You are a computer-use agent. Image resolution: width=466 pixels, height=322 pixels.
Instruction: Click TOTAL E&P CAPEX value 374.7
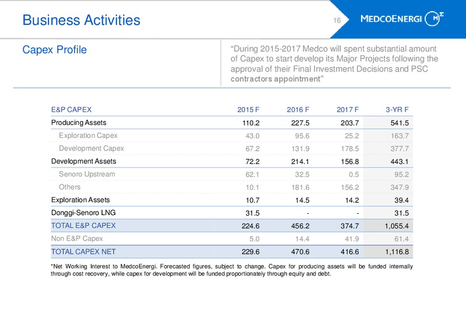click(x=350, y=226)
